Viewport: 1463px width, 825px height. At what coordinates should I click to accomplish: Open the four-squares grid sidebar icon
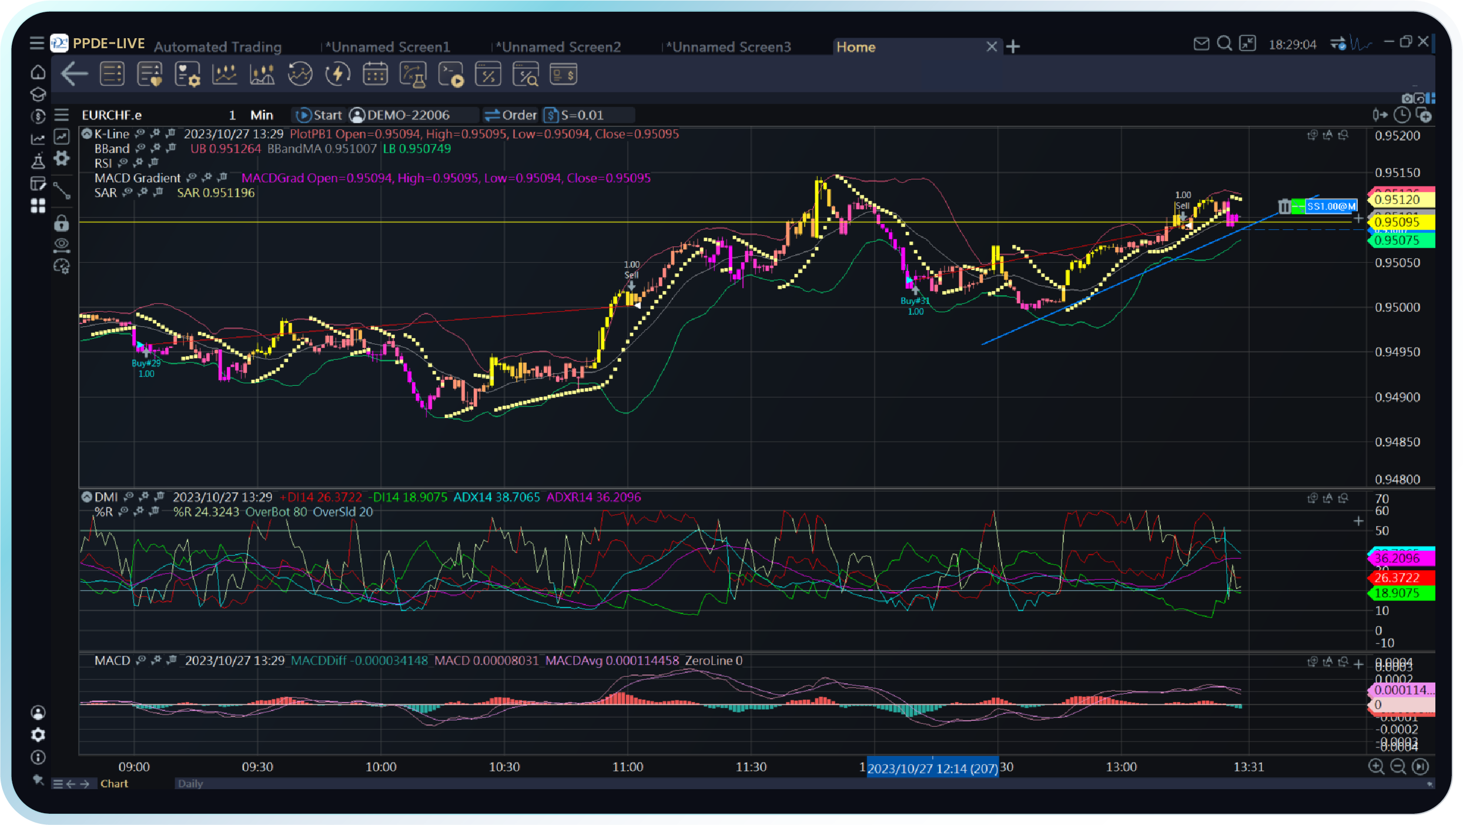click(38, 206)
